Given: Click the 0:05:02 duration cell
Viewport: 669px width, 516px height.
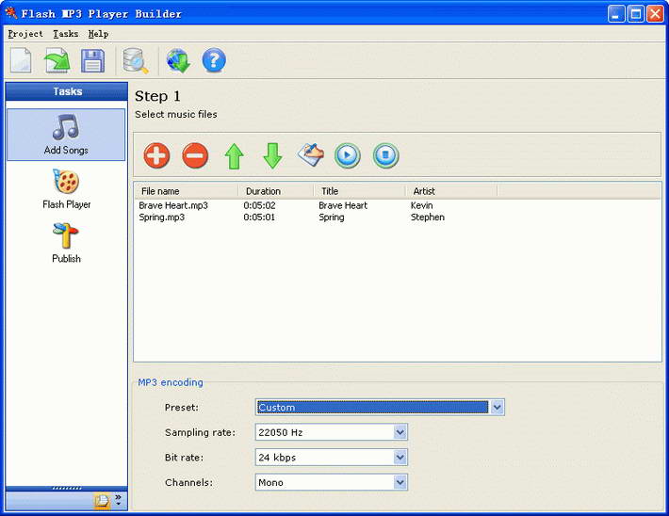Looking at the screenshot, I should (x=259, y=205).
